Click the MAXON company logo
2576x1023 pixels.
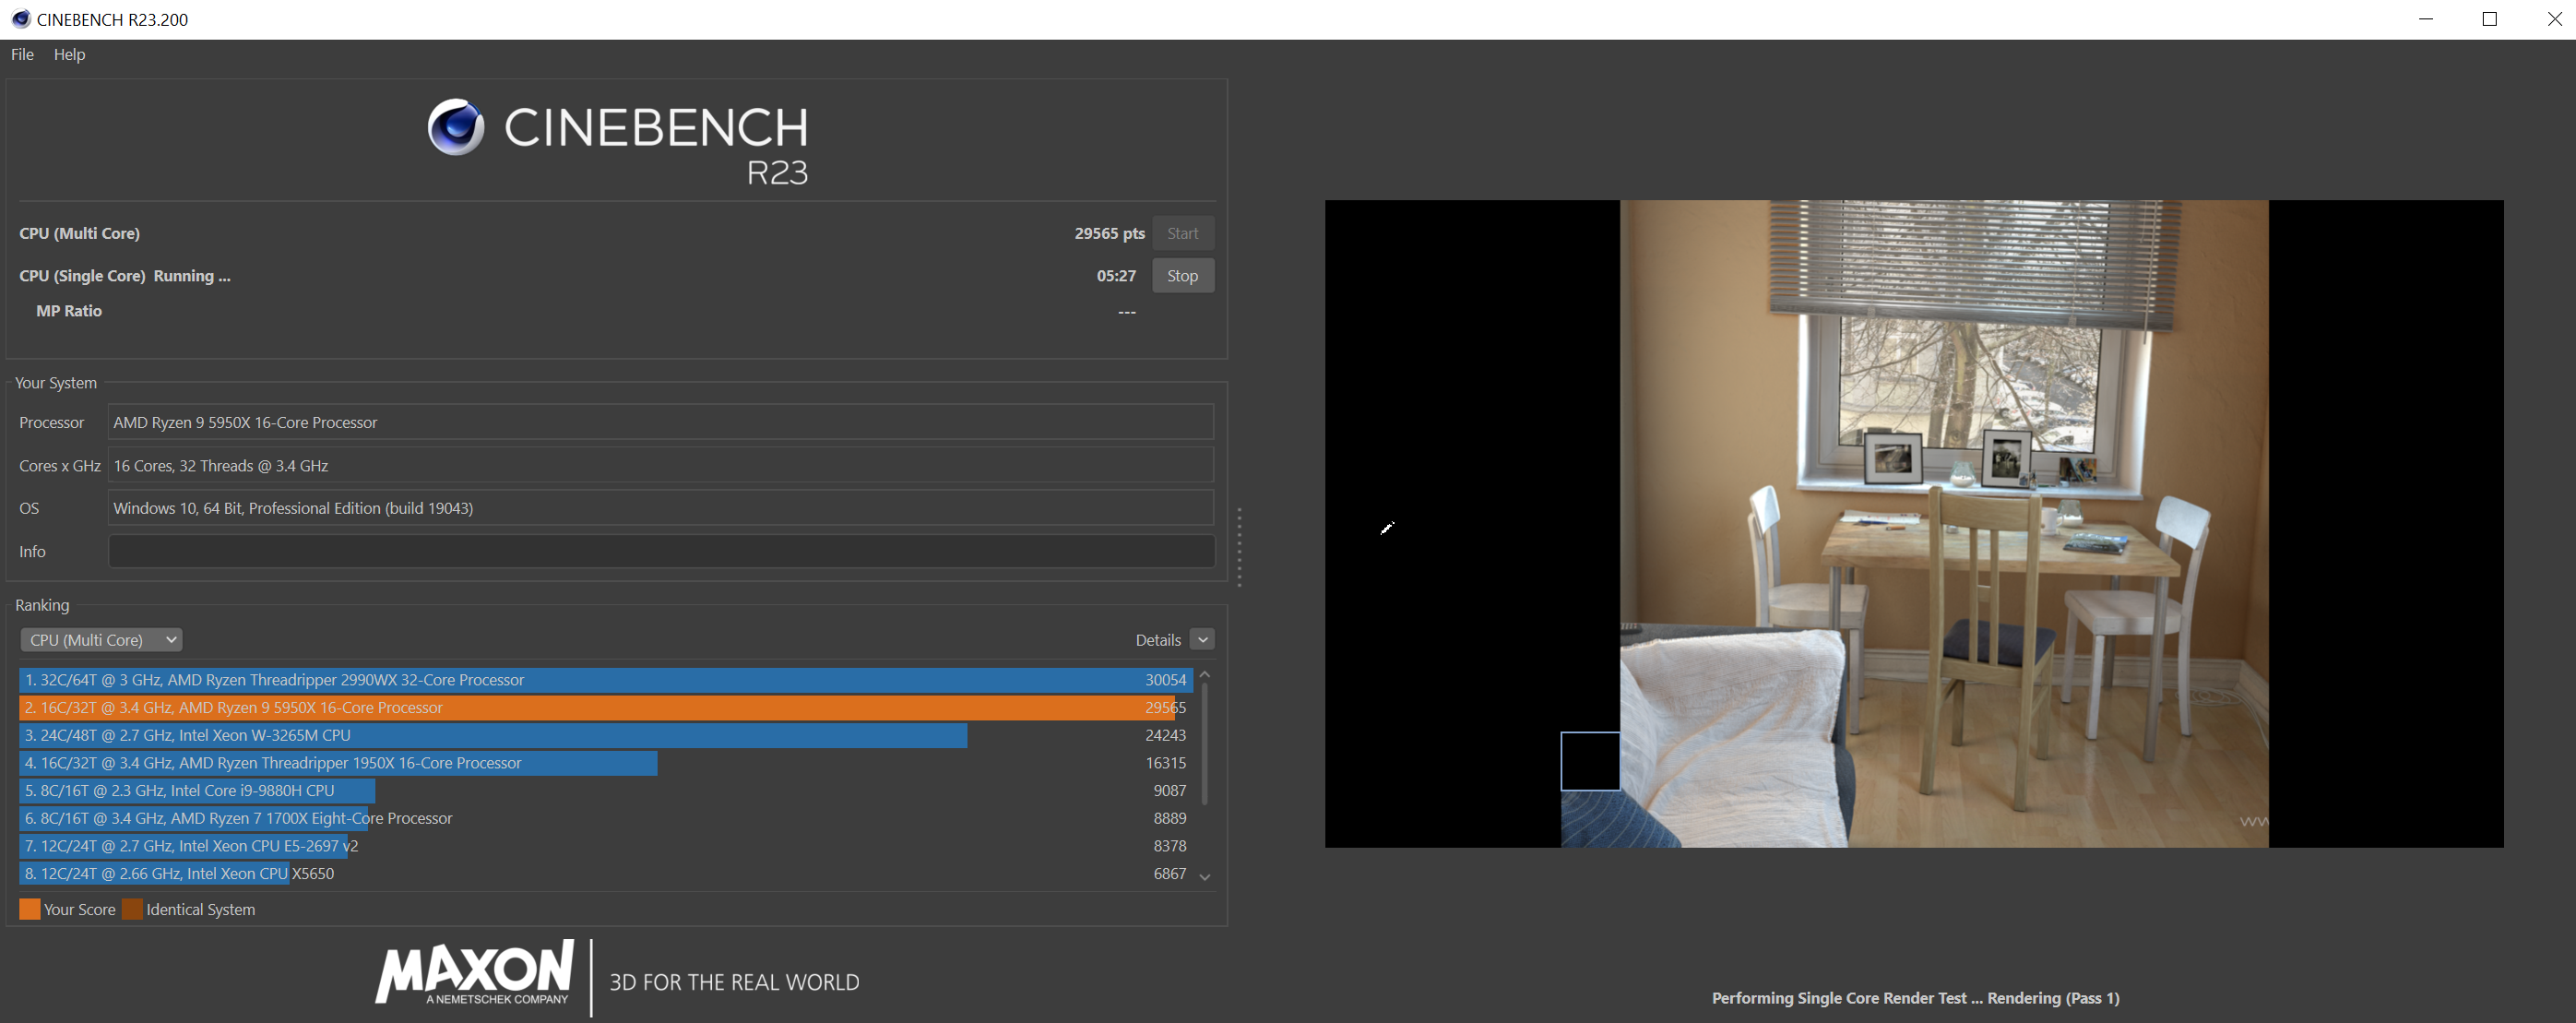[x=475, y=972]
